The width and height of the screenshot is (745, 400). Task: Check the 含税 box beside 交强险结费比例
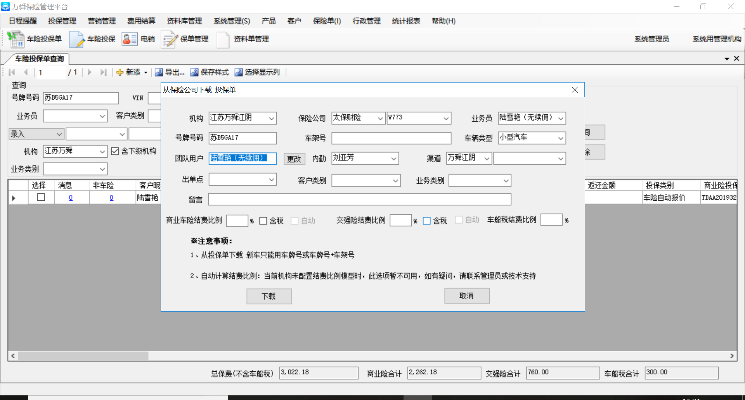pyautogui.click(x=427, y=221)
